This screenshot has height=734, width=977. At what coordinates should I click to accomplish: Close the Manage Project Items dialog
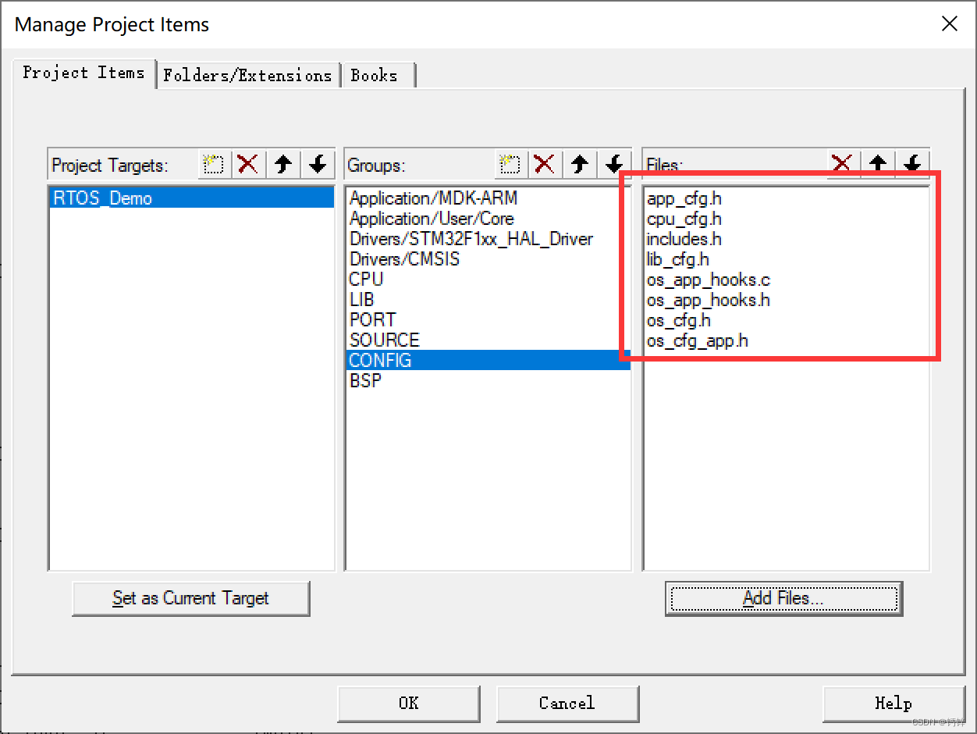950,23
